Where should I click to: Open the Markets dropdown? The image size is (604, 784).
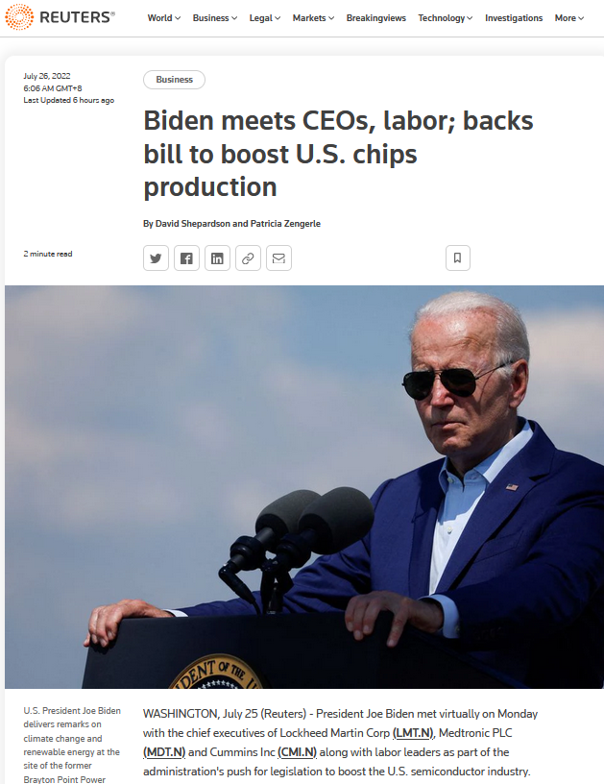pos(313,18)
